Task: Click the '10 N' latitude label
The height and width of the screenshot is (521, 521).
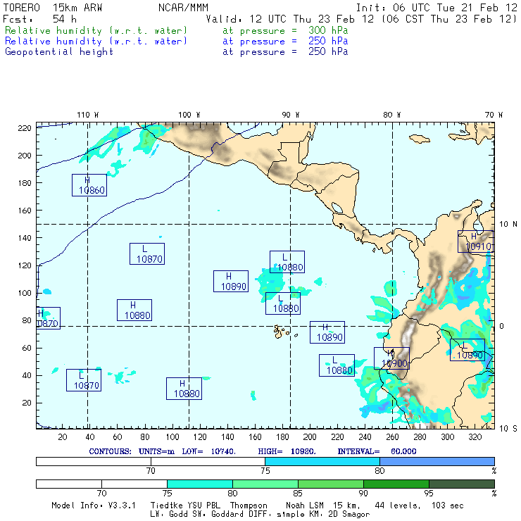Action: (508, 225)
